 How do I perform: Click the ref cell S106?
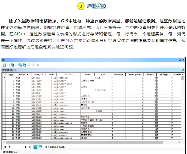(x=103, y=78)
